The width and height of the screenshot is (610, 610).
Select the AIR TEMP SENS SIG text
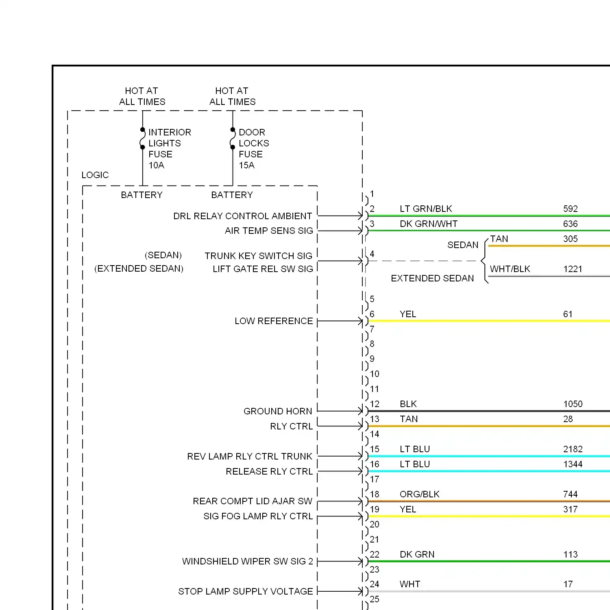pyautogui.click(x=269, y=231)
